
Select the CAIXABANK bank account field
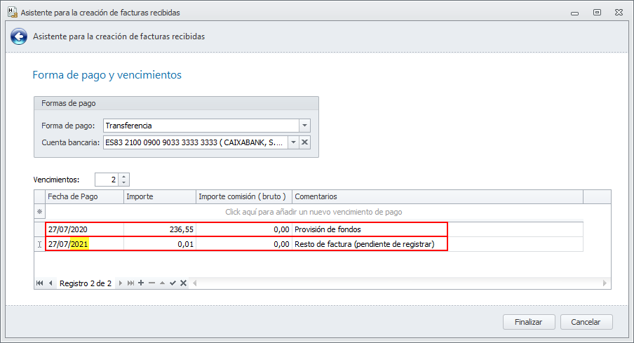tap(196, 142)
